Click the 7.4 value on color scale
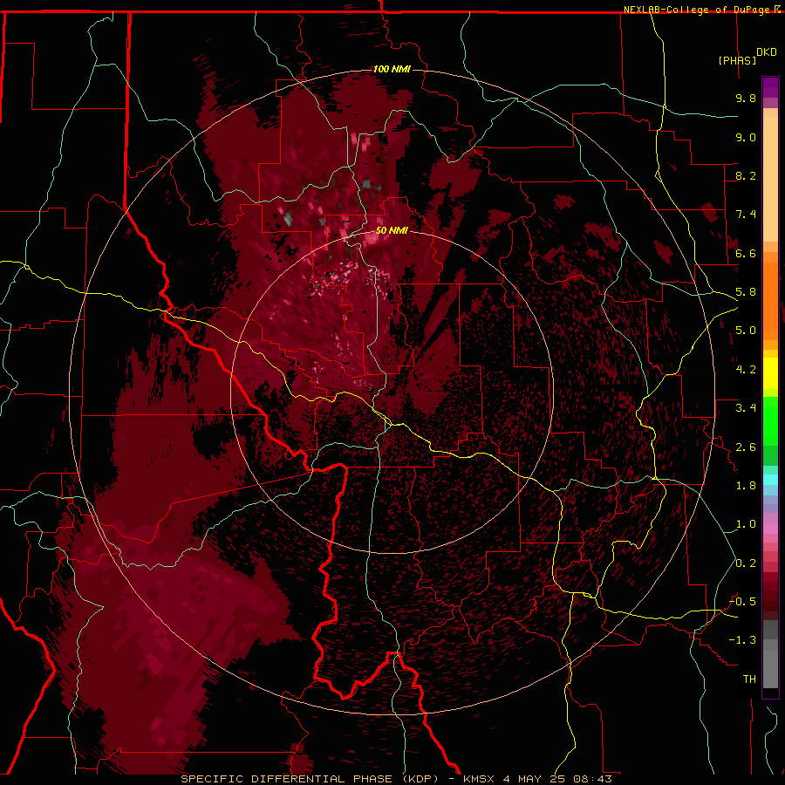785x785 pixels. click(x=746, y=215)
